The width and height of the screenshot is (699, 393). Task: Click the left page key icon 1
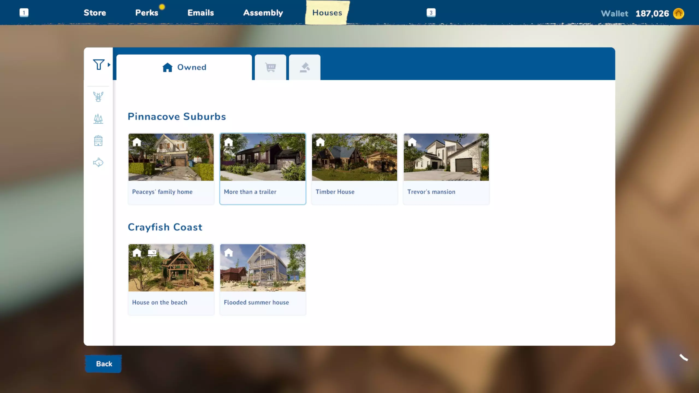click(x=24, y=13)
